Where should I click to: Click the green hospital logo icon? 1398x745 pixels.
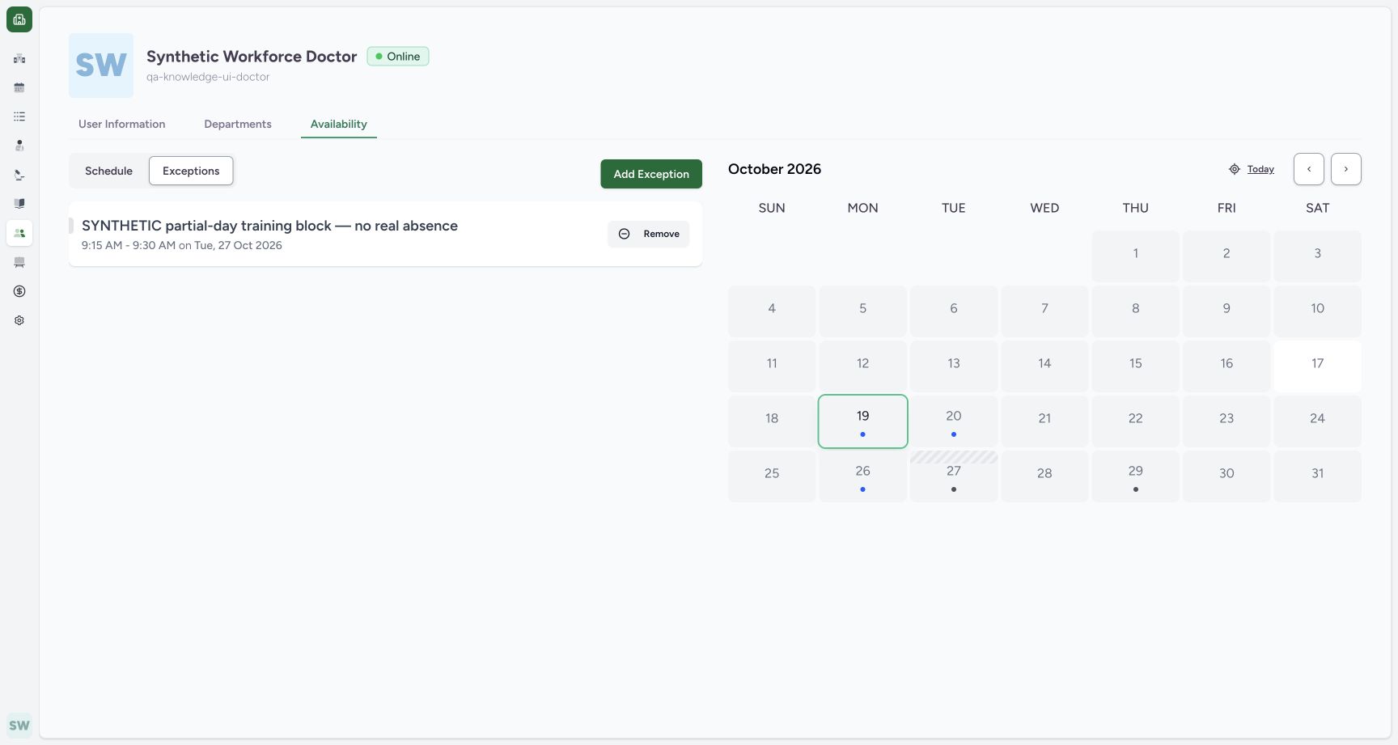pos(19,19)
